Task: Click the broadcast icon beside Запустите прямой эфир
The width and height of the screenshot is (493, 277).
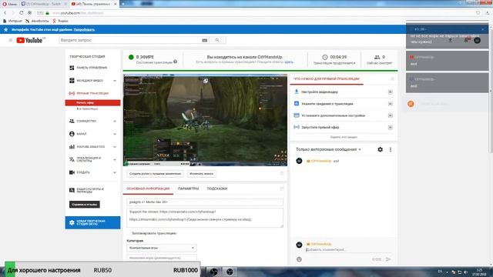Action: pyautogui.click(x=296, y=127)
